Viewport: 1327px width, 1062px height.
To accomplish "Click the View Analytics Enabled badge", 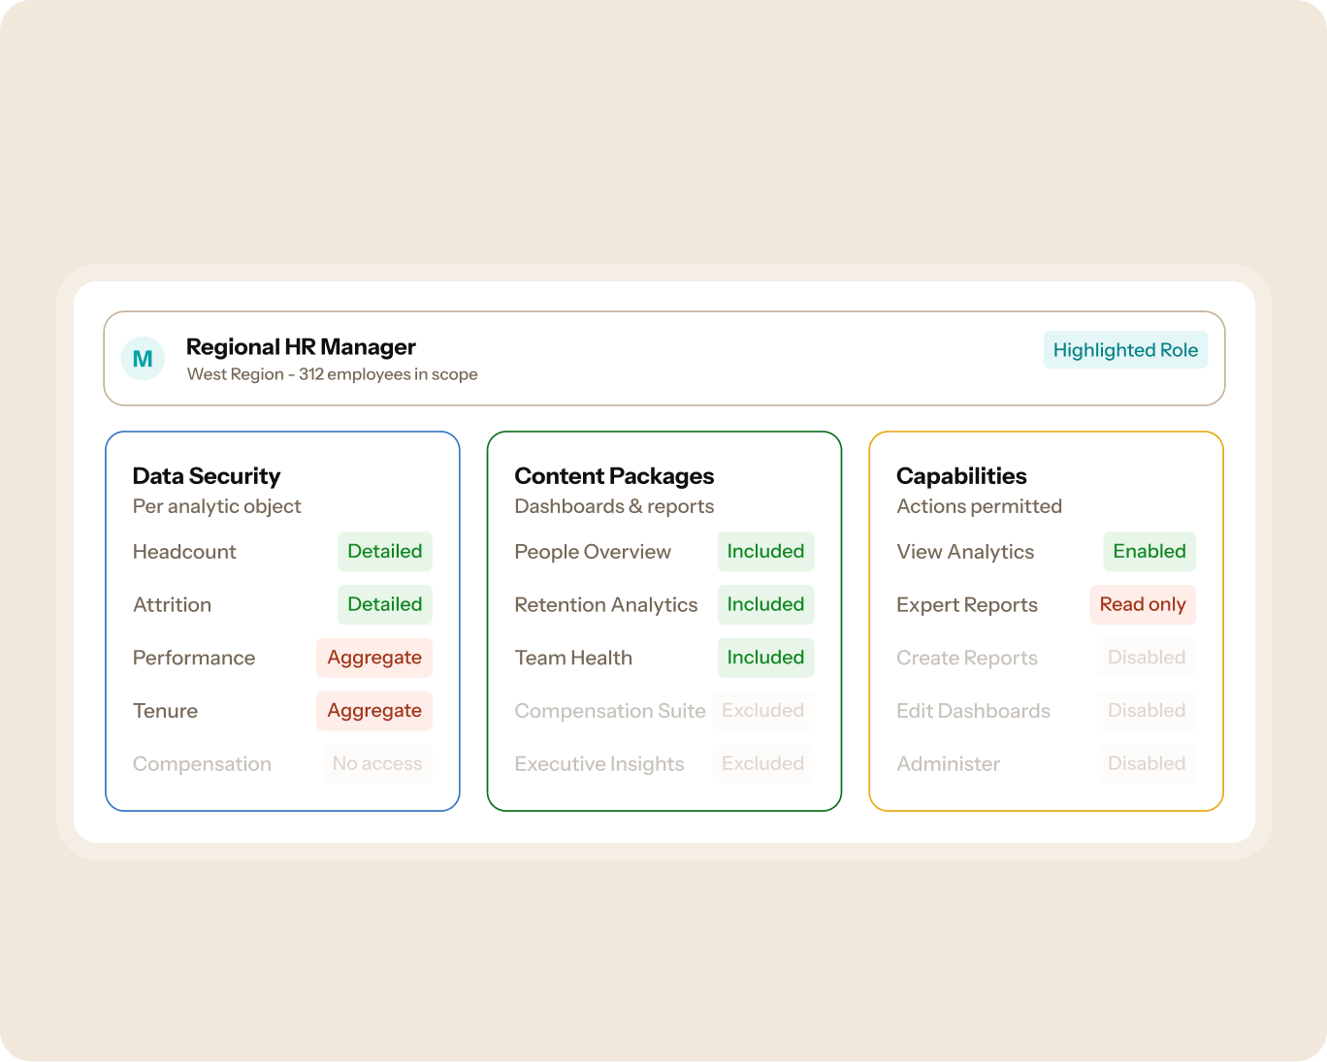I will [x=1149, y=552].
